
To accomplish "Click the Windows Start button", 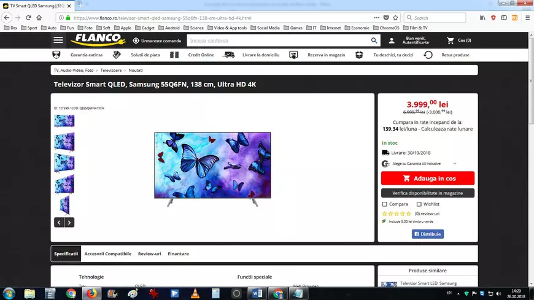I will coord(9,293).
